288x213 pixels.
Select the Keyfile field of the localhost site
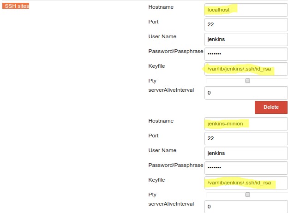click(246, 69)
